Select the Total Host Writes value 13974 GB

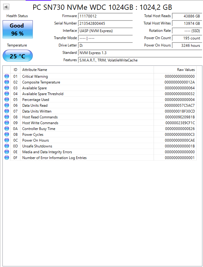tap(187, 23)
